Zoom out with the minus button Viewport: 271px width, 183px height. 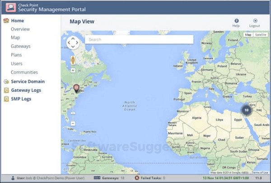73,123
